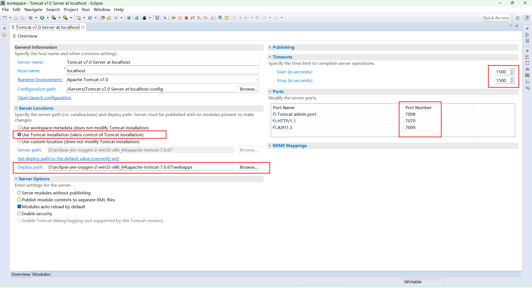Click Set deploy path to default value link
532x288 pixels.
click(x=68, y=158)
